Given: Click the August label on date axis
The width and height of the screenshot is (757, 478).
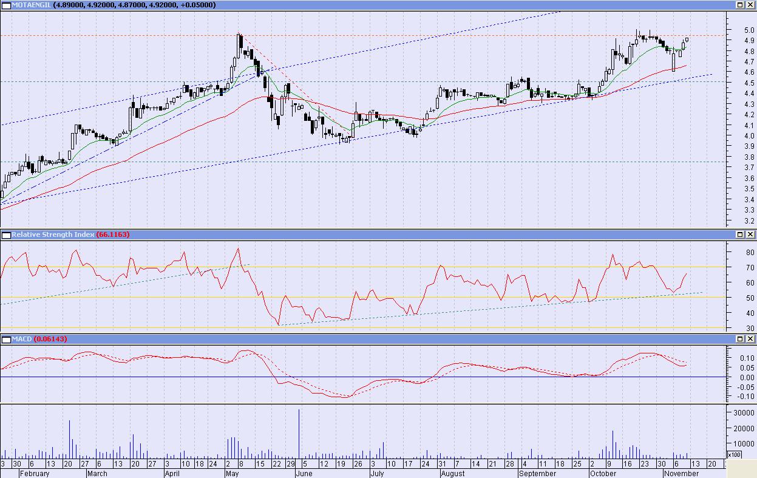Looking at the screenshot, I should pos(452,473).
